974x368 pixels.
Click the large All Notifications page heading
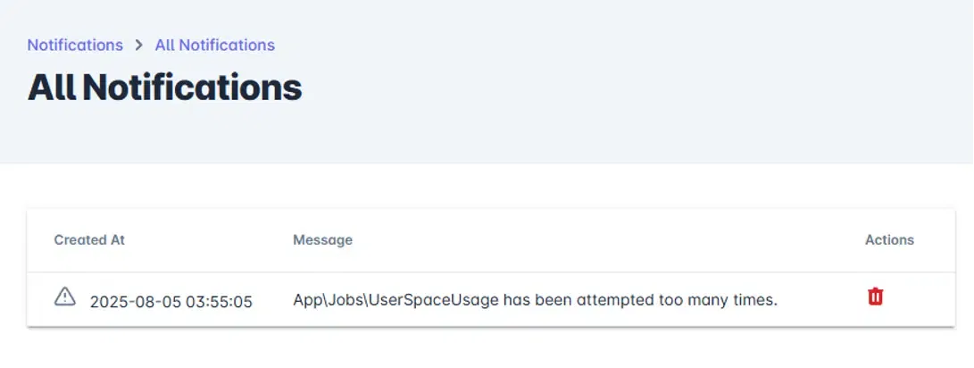pos(165,88)
